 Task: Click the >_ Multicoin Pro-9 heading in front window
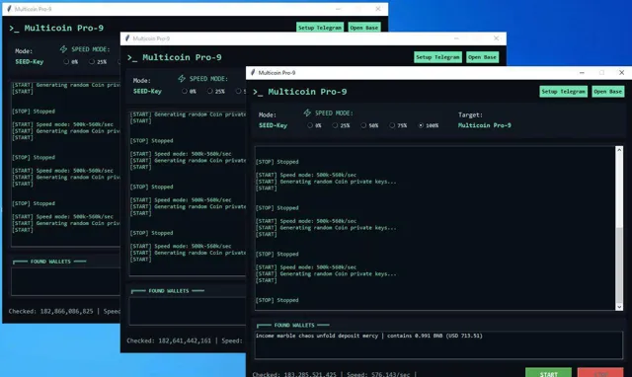tap(300, 92)
